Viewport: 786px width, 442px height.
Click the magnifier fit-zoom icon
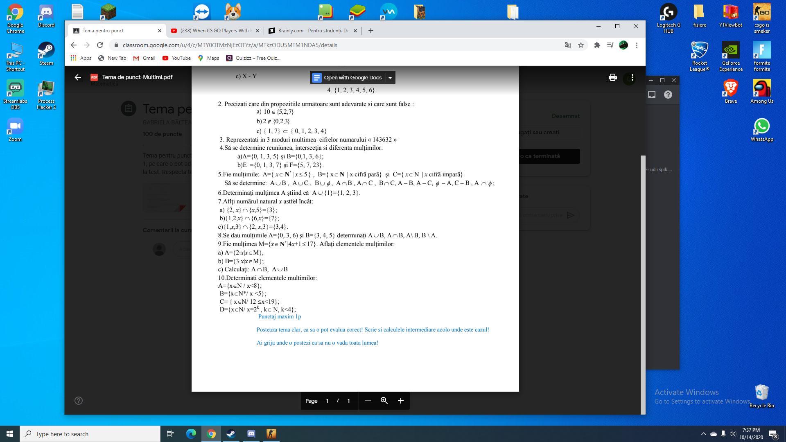pos(384,401)
